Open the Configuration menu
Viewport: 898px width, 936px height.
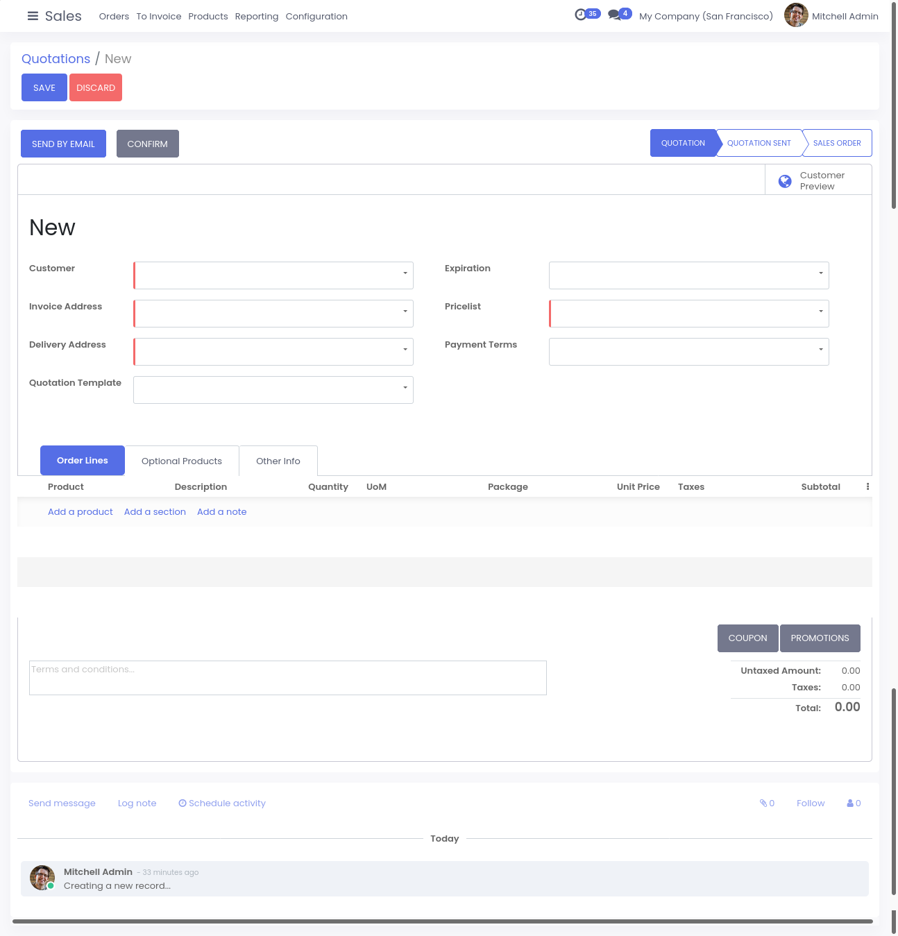coord(316,16)
